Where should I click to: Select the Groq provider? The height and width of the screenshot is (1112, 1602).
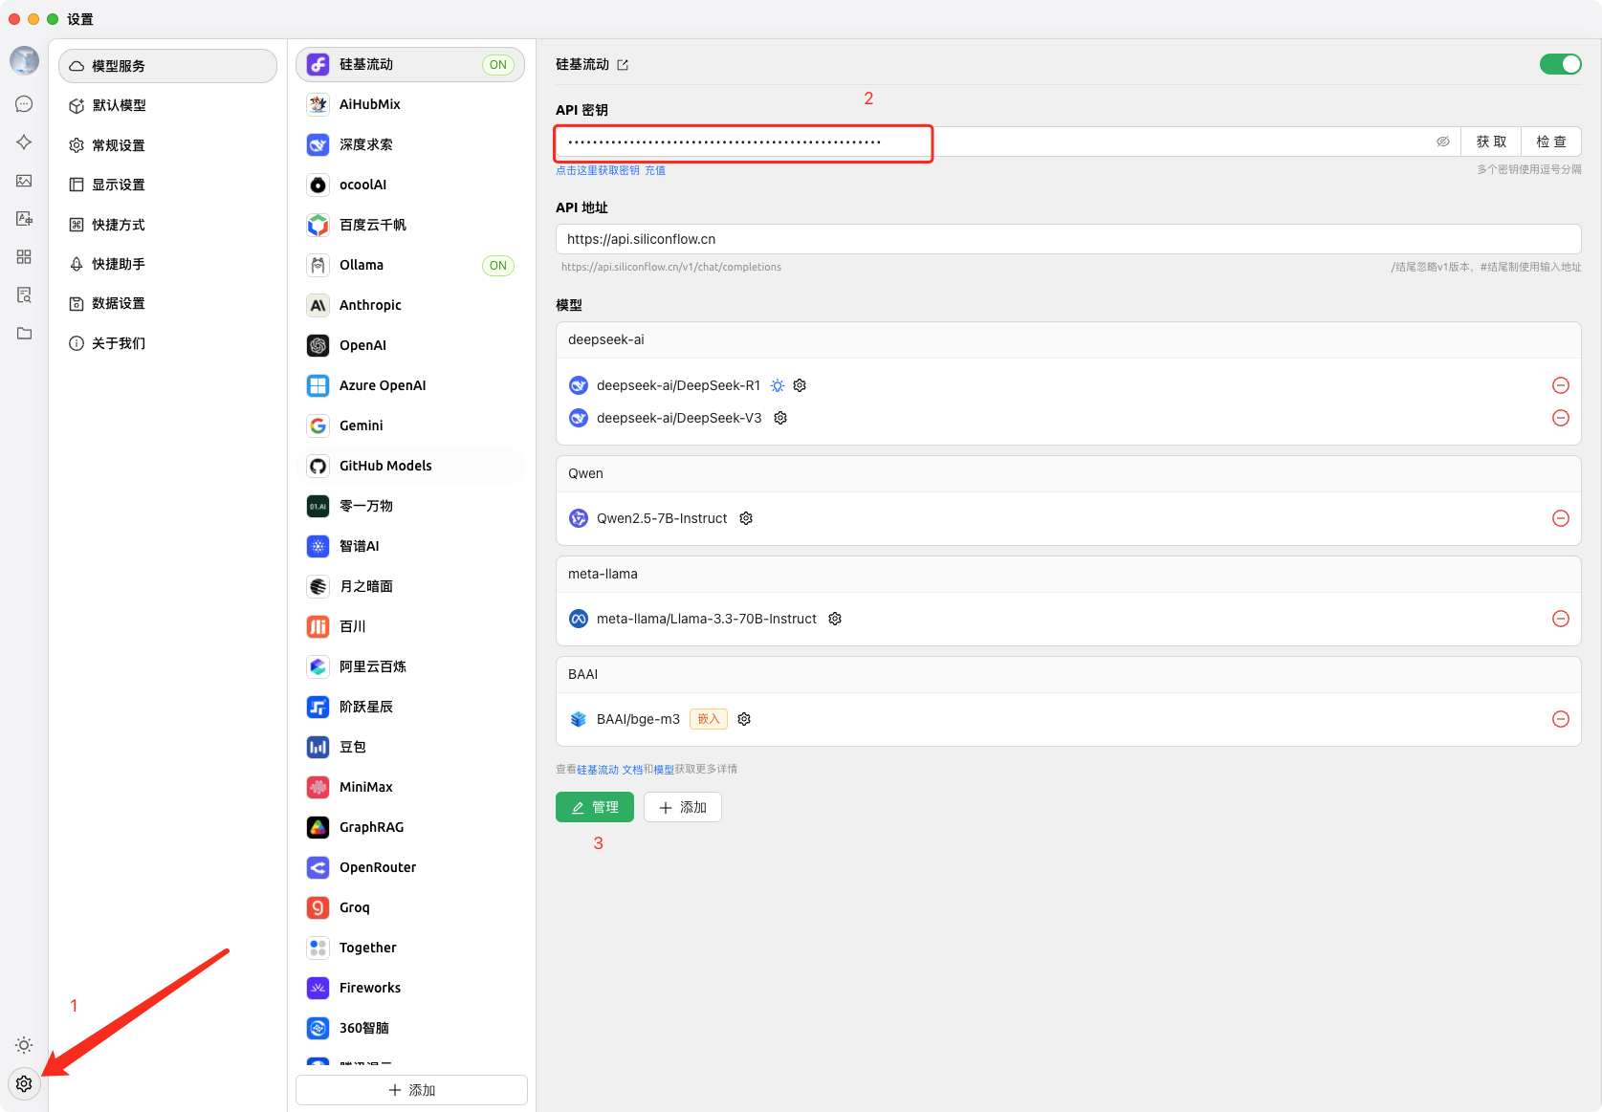(410, 907)
